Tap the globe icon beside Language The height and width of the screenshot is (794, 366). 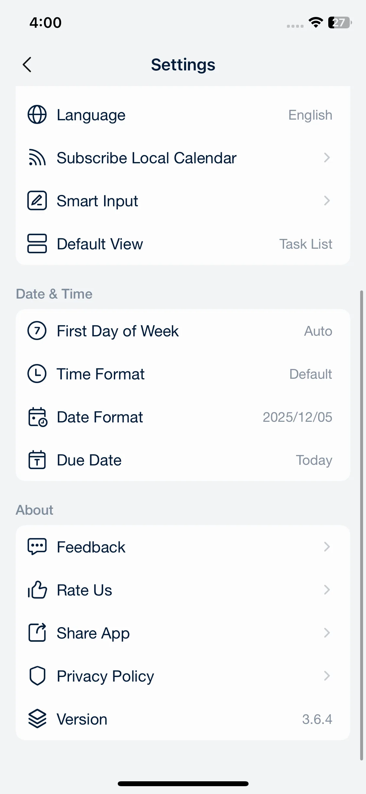(x=37, y=115)
